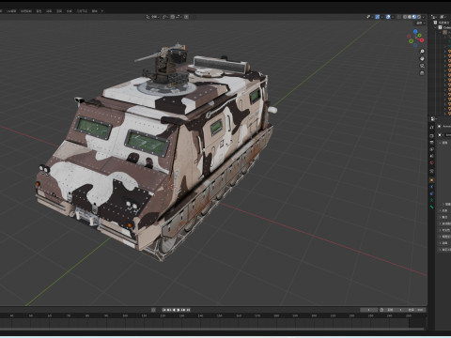Toggle preview range clock icon in timeline
Image resolution: width=451 pixels, height=338 pixels.
click(x=381, y=310)
